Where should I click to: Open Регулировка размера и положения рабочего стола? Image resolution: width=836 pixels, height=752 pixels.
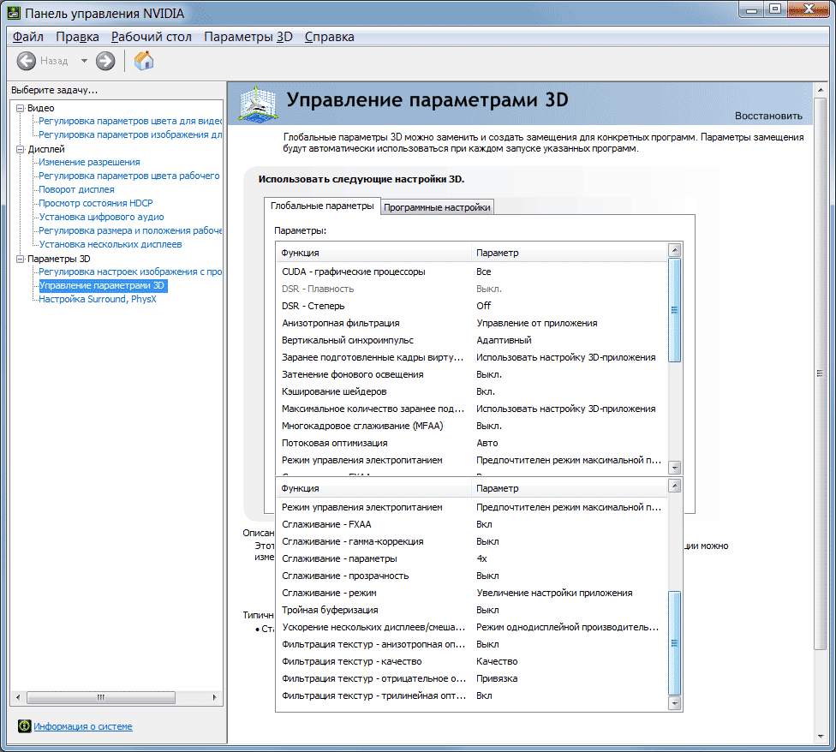click(x=130, y=230)
